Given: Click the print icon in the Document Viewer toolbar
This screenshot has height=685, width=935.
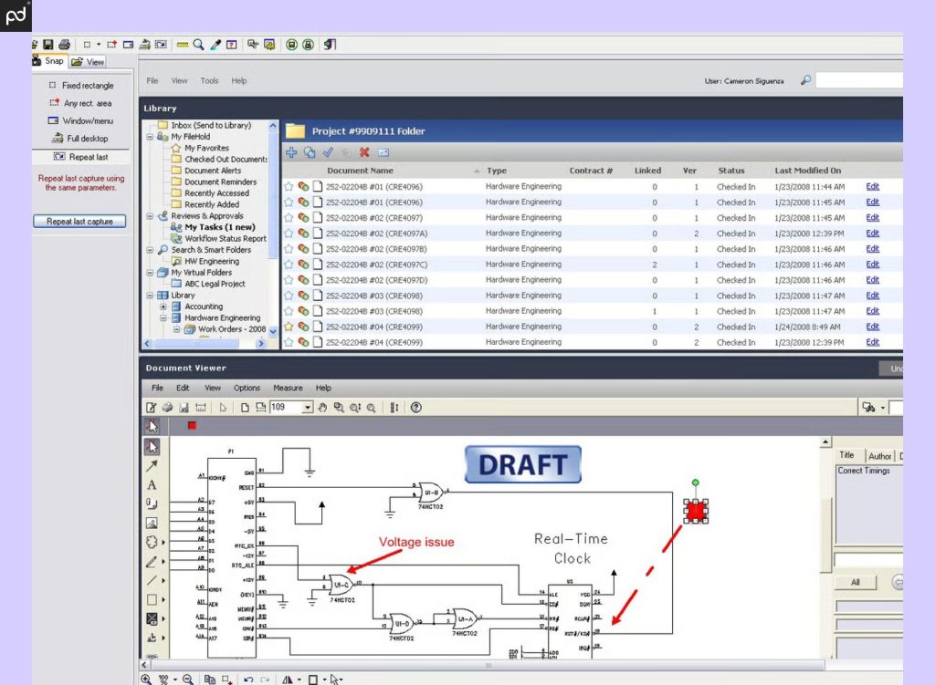Looking at the screenshot, I should (168, 408).
